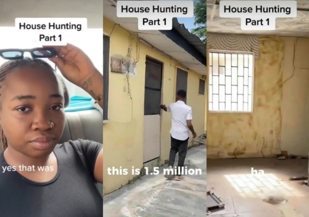Tap the woman's nose ring
Screen dimensions: 309x217
pos(51,124)
